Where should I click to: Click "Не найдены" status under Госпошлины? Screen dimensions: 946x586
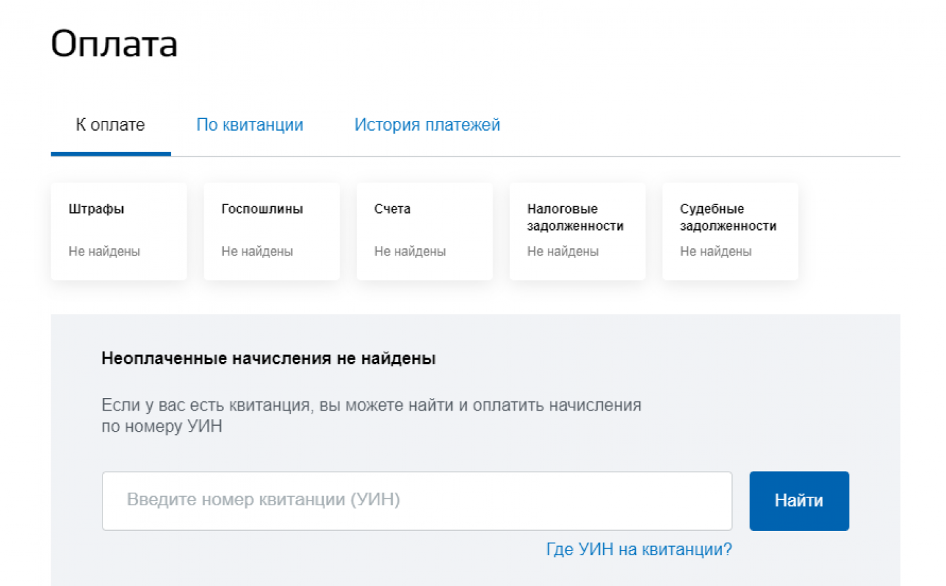tap(257, 252)
